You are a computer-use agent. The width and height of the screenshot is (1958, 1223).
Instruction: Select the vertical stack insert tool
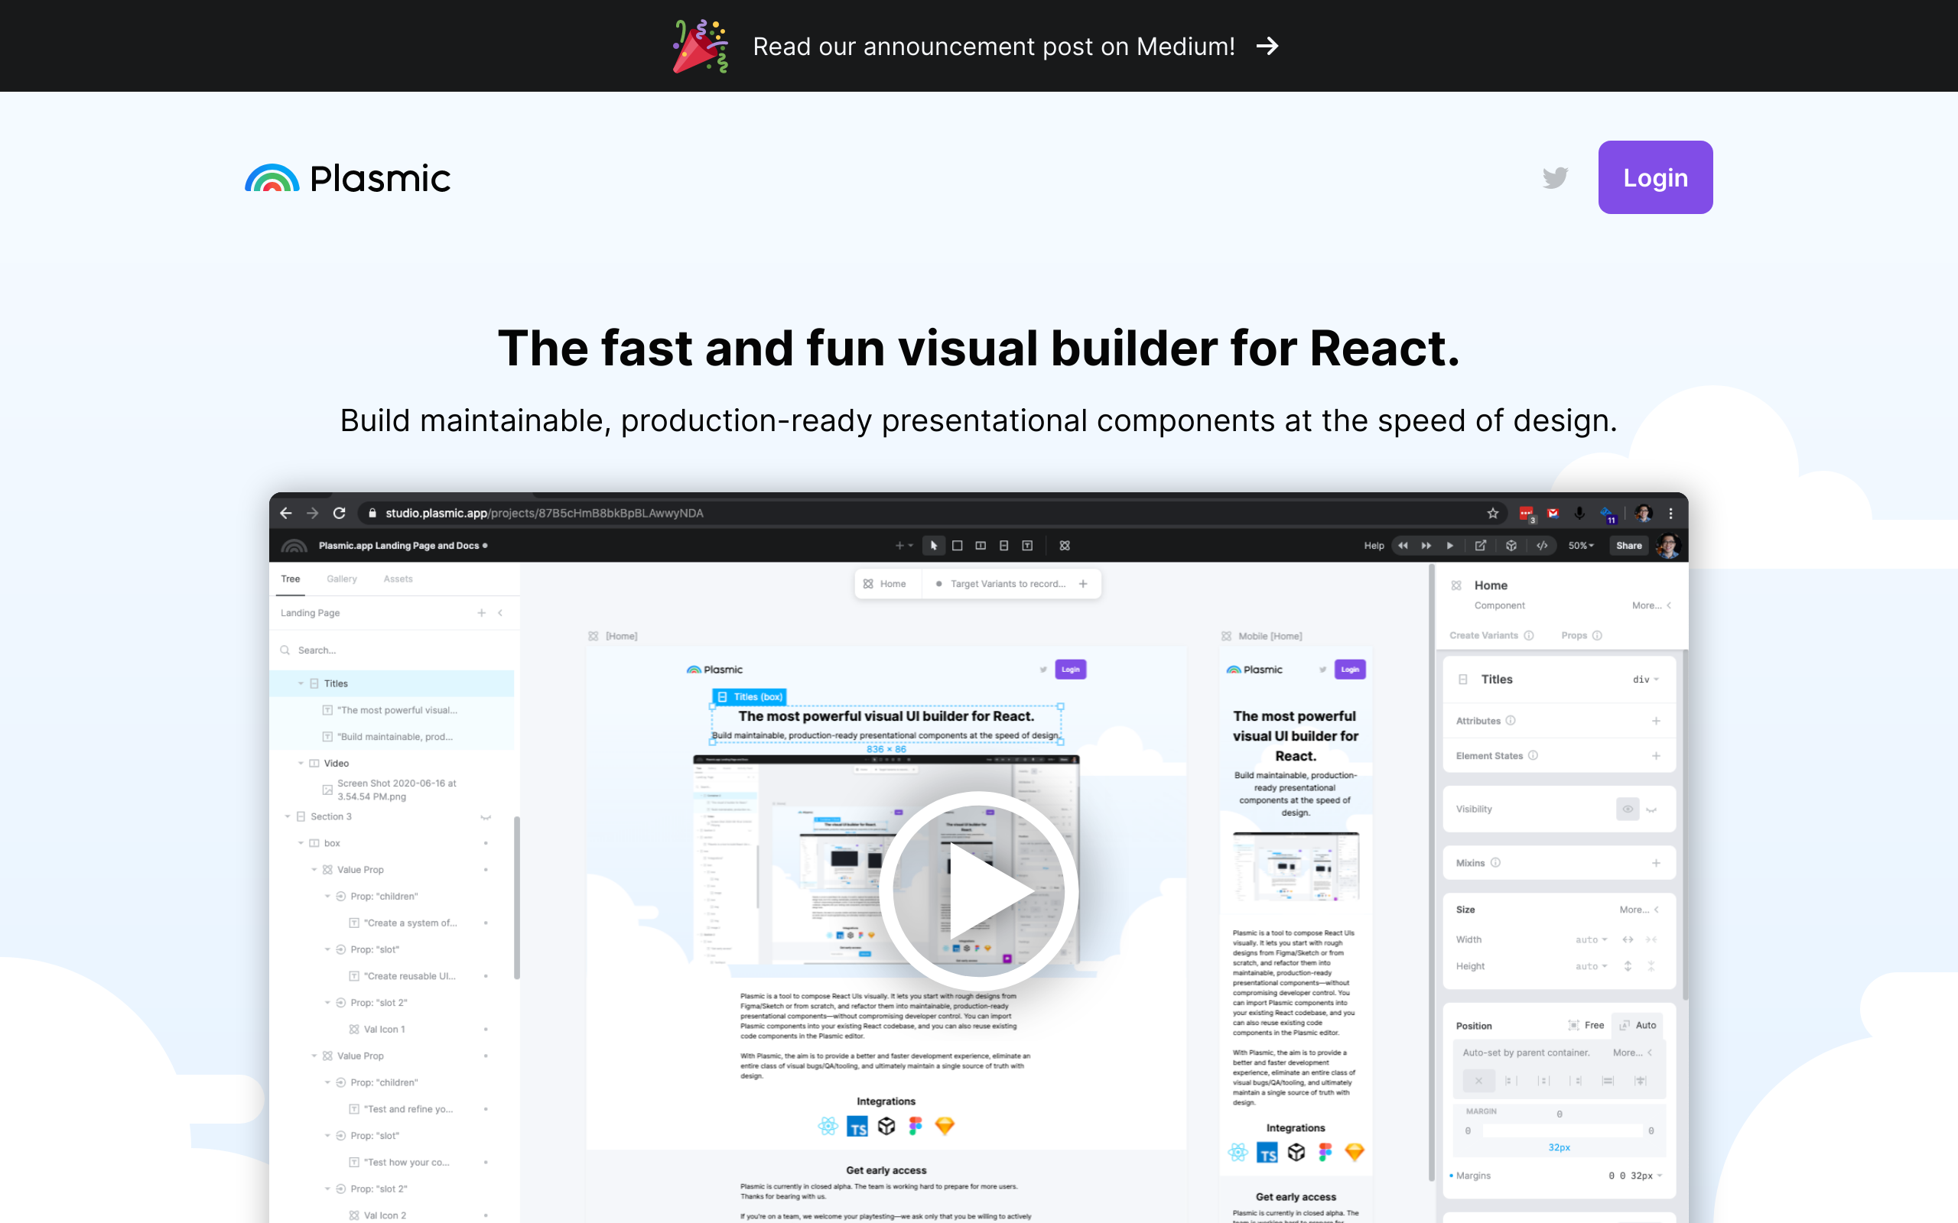click(1004, 546)
